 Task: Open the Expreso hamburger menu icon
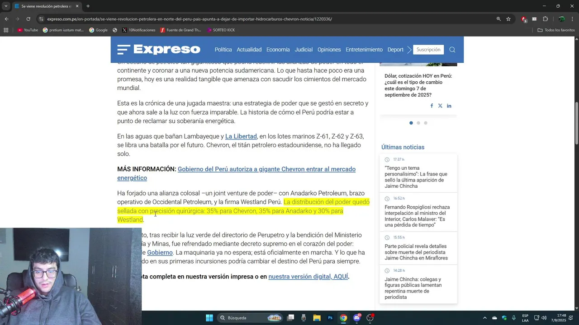point(123,50)
